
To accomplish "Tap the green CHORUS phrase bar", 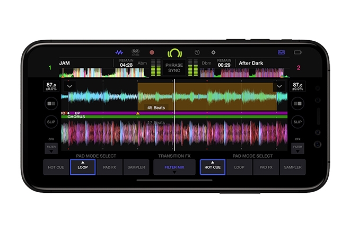I will (174, 117).
